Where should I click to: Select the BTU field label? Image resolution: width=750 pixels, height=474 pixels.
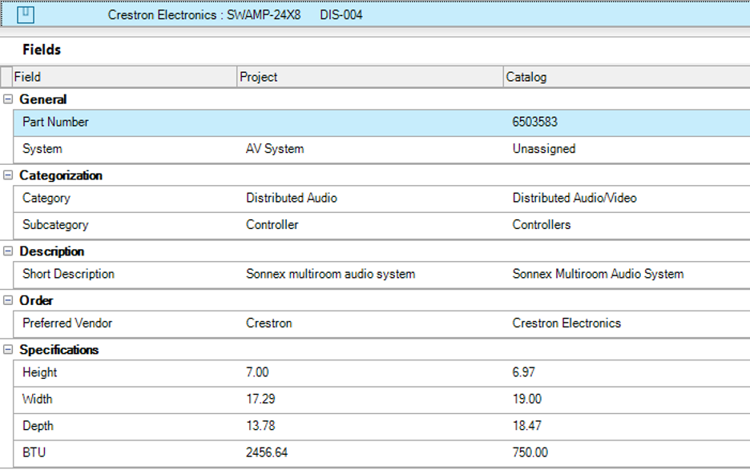click(x=34, y=452)
